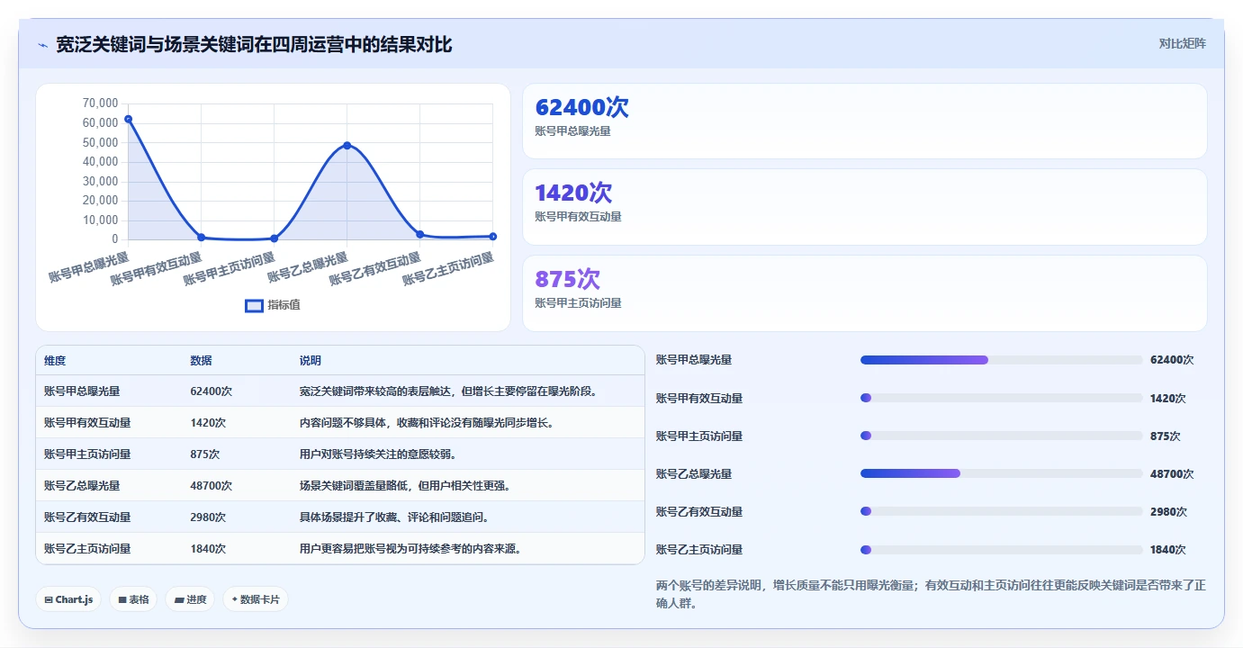Click the 数据卡片 chip
Screen dimensions: 1243x648
[x=256, y=599]
